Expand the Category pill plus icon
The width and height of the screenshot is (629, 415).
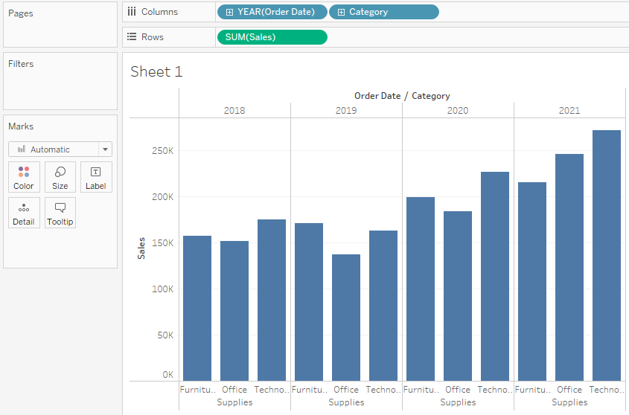pos(342,12)
